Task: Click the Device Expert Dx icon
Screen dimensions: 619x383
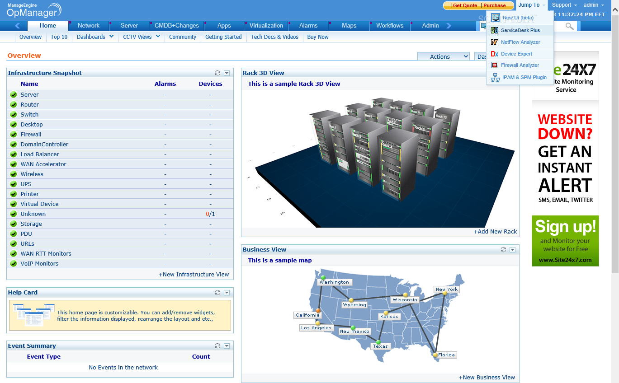Action: pyautogui.click(x=495, y=54)
